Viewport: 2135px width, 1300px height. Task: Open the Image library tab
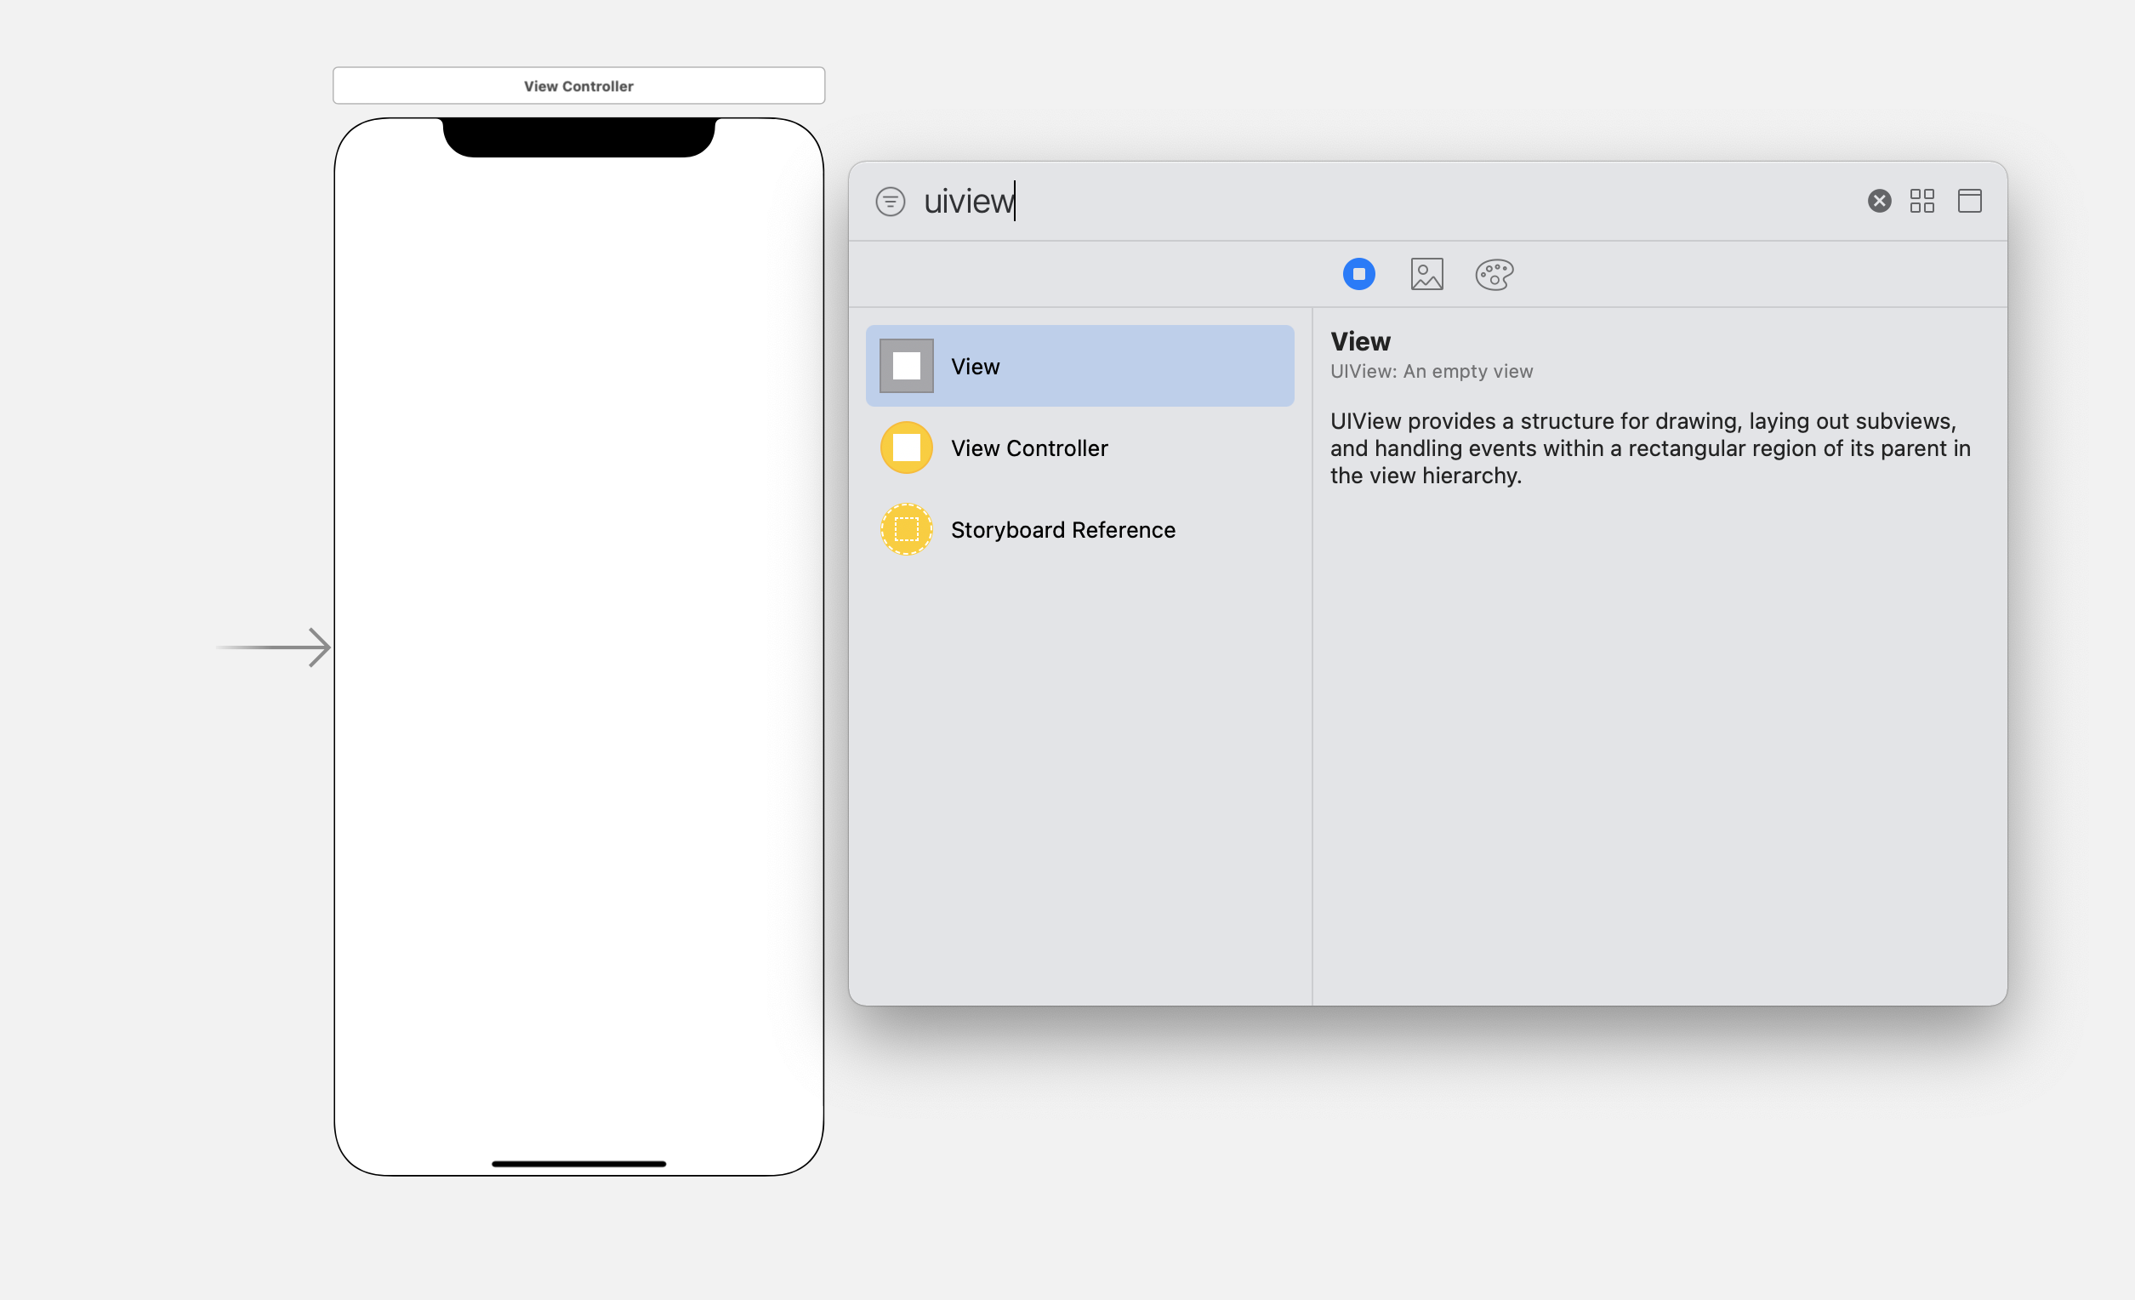click(x=1426, y=274)
